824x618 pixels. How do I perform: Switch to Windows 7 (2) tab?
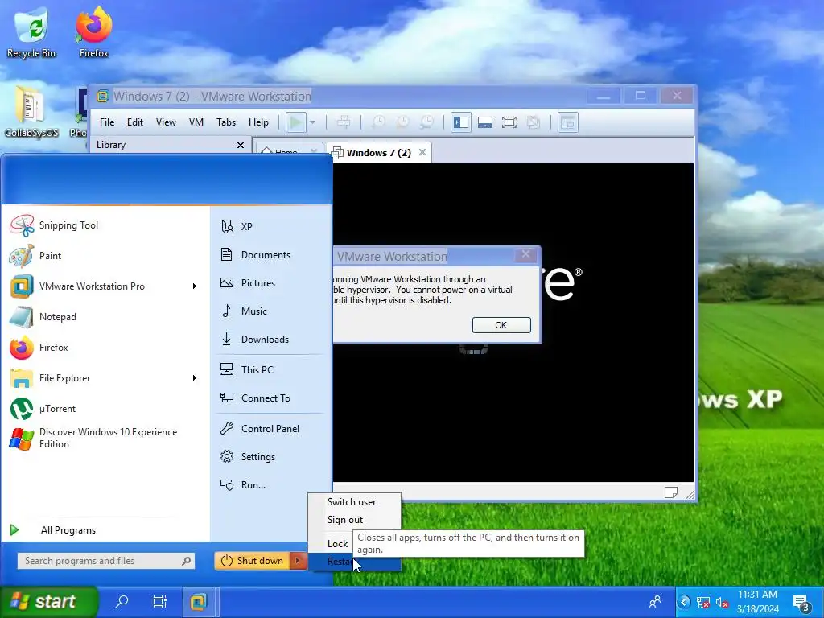click(379, 153)
